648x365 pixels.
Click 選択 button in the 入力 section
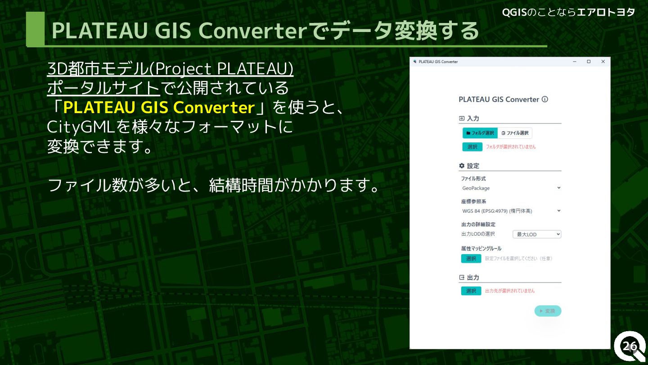[x=472, y=147]
